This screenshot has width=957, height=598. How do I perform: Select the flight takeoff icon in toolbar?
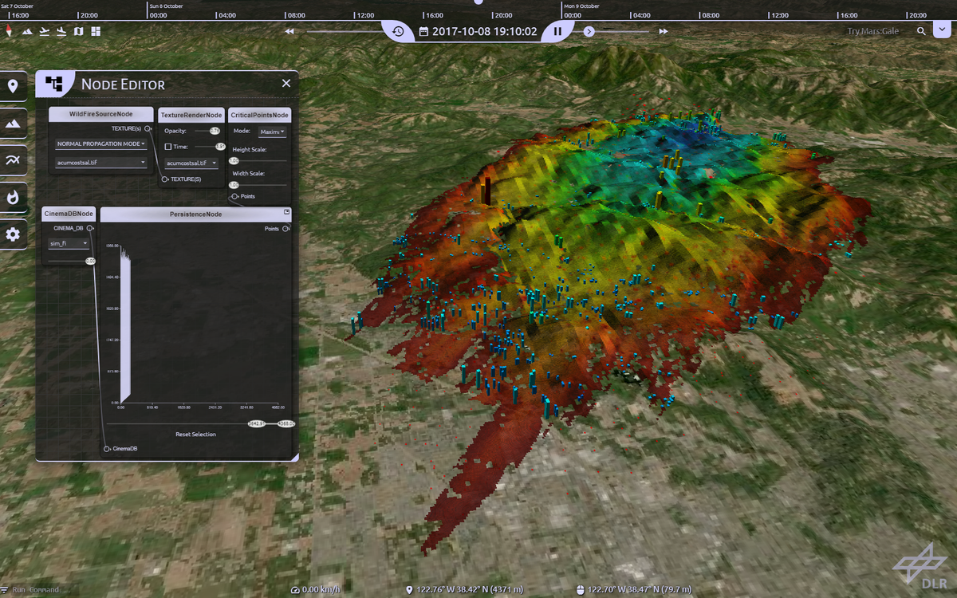point(44,31)
